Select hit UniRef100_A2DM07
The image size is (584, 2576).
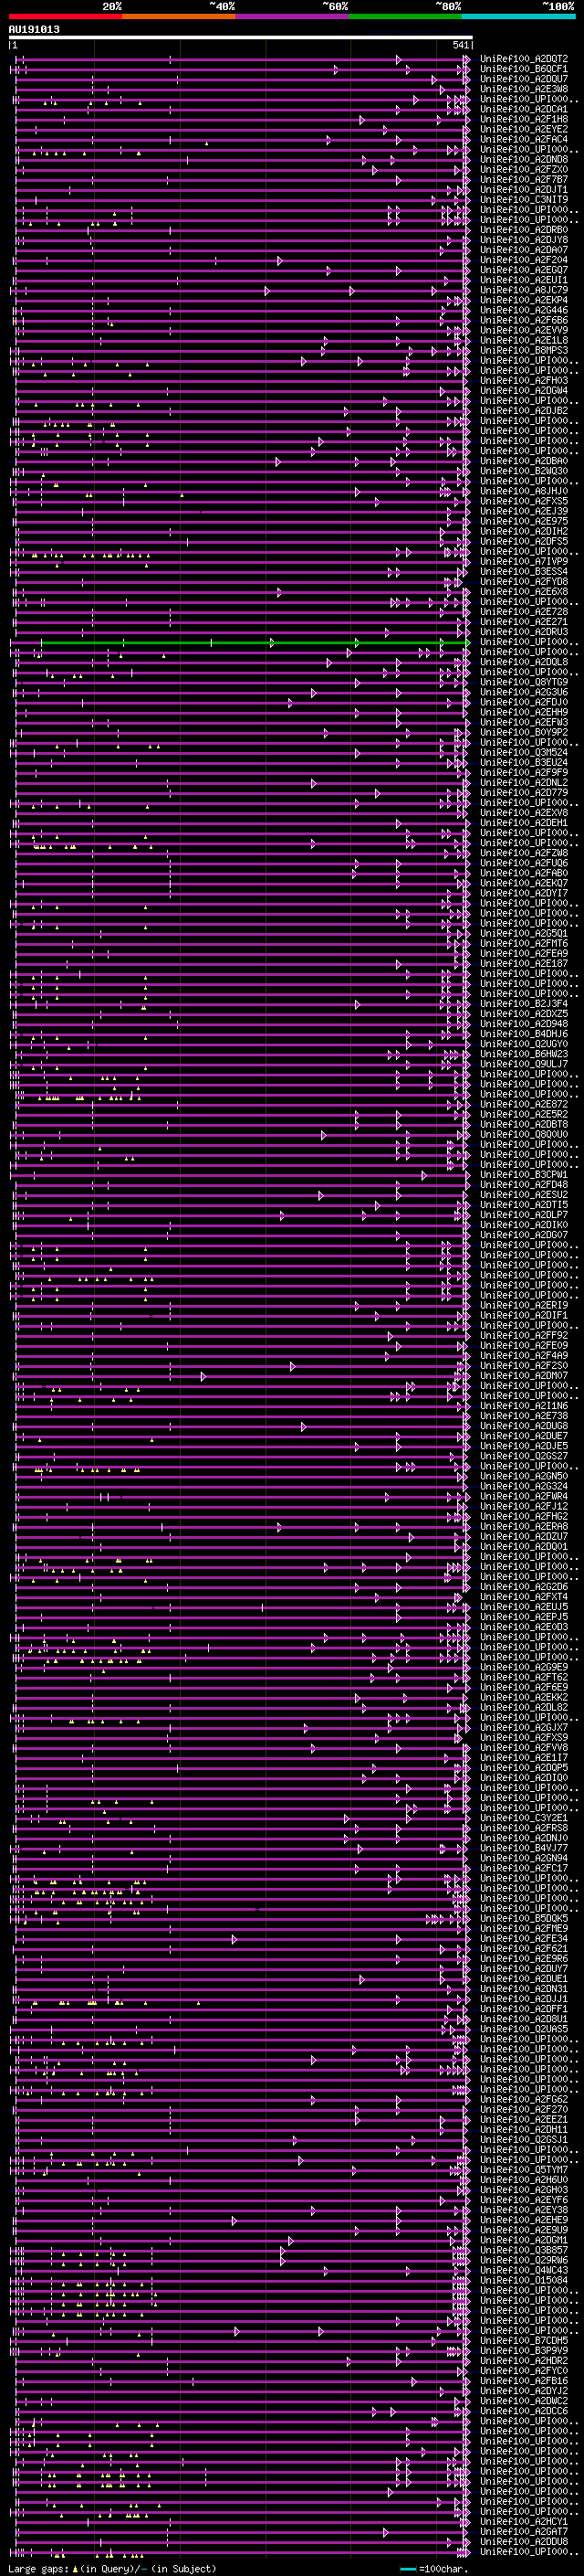[524, 1375]
